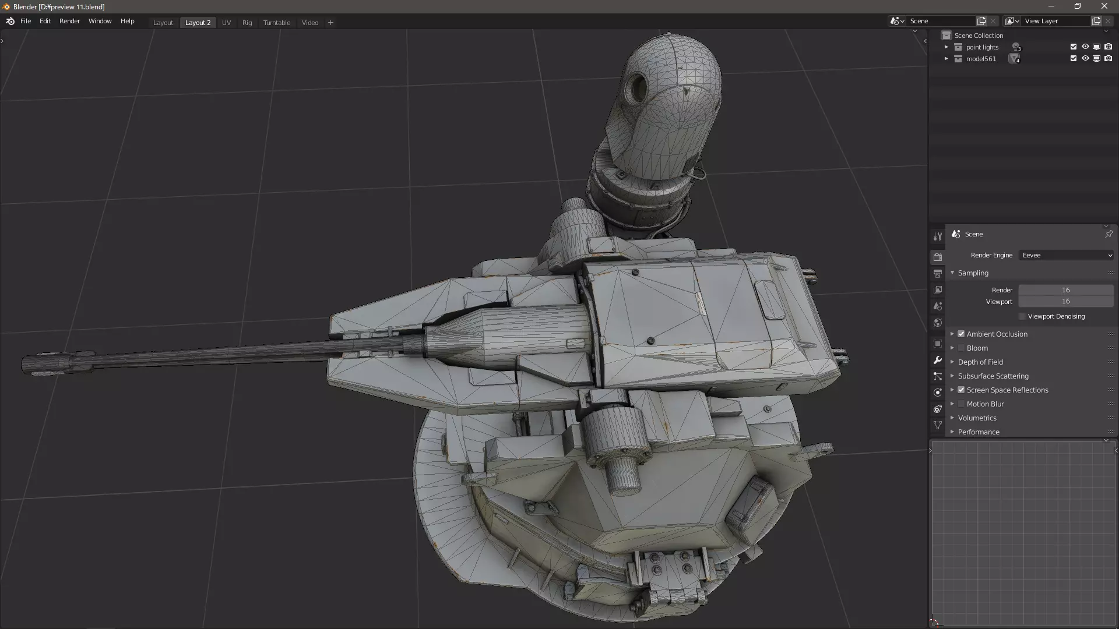Screen dimensions: 1119x629
Task: Click the light data icon on point lights row
Action: [x=1016, y=47]
